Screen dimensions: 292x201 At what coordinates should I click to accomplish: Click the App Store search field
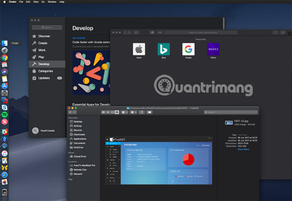(47, 27)
